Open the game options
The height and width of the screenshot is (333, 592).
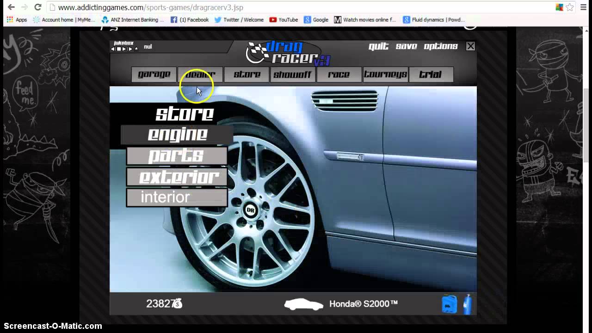(441, 46)
